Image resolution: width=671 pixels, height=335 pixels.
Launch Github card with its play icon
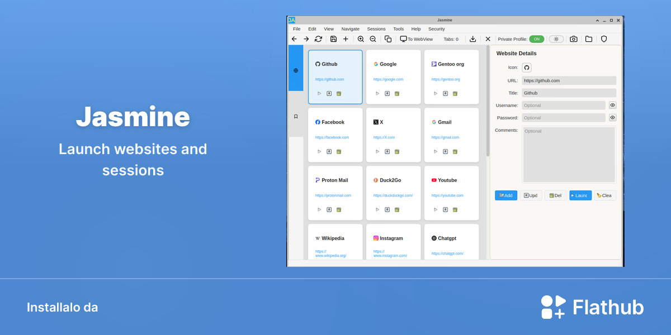319,93
